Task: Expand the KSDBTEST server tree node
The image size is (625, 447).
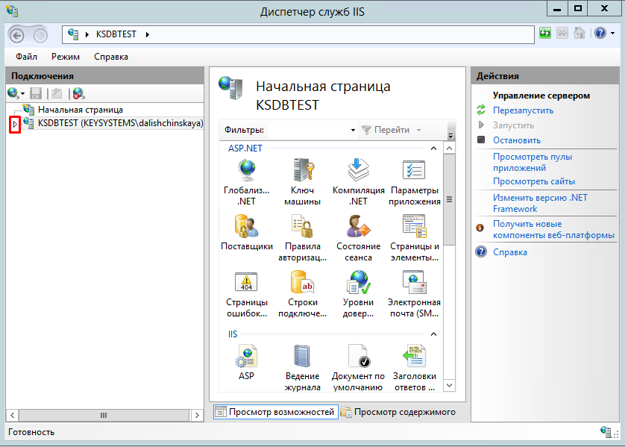Action: click(x=15, y=125)
